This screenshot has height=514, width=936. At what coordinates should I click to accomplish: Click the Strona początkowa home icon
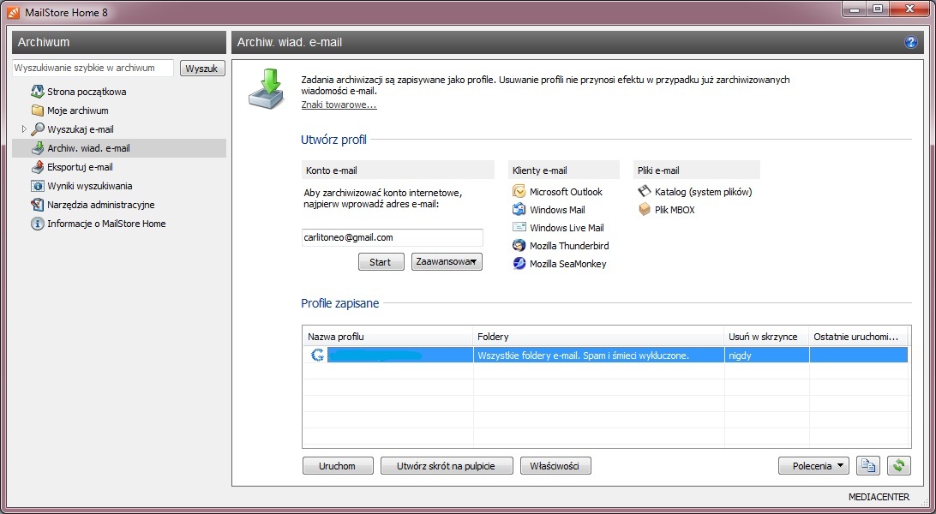pyautogui.click(x=38, y=92)
